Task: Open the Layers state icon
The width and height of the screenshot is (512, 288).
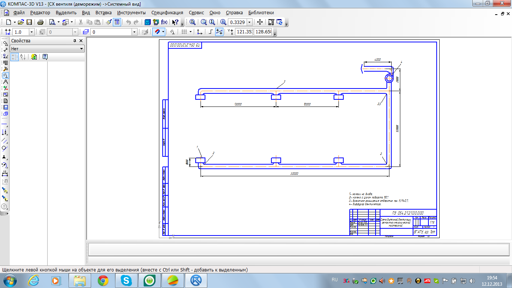Action: click(86, 32)
